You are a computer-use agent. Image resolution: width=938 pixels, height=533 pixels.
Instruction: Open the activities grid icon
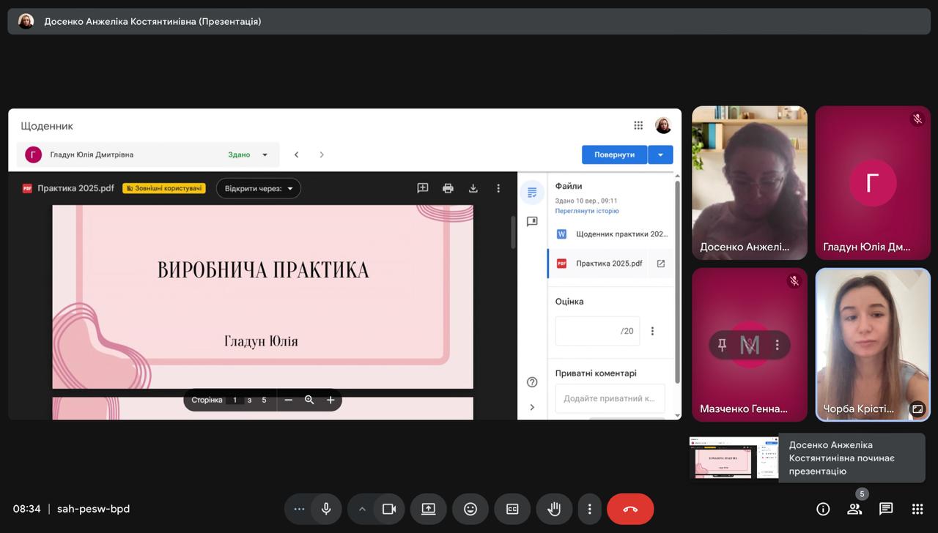coord(917,509)
